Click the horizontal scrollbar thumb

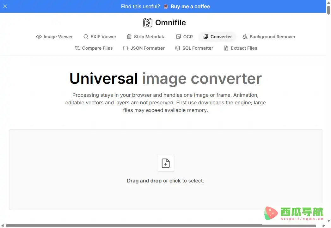point(161,226)
